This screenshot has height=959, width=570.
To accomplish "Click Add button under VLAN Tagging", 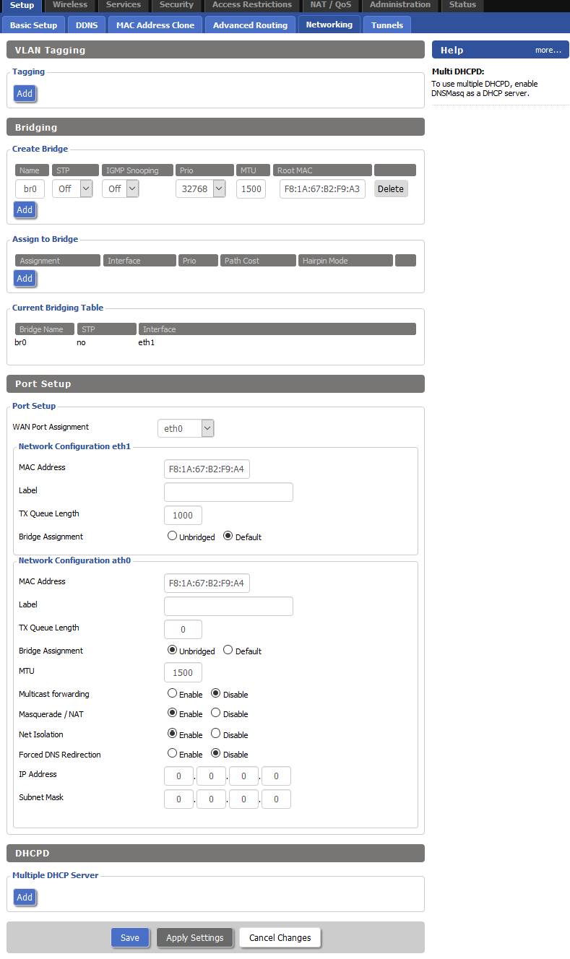I will [25, 93].
